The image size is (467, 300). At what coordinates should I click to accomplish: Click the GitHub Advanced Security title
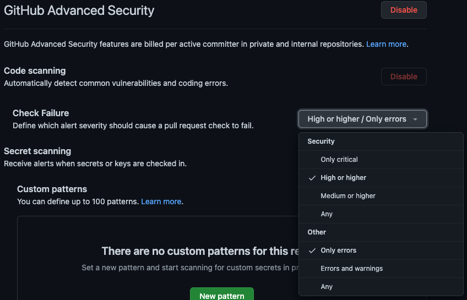coord(79,10)
